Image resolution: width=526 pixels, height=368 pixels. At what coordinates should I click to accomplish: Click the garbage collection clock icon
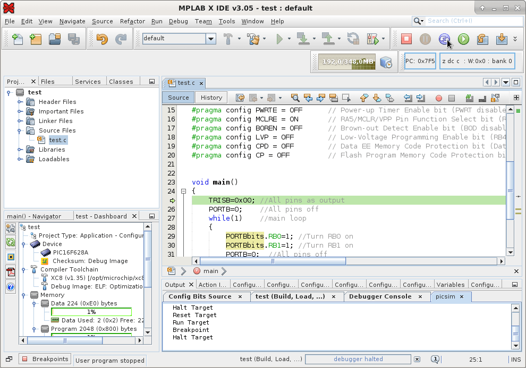click(x=386, y=62)
